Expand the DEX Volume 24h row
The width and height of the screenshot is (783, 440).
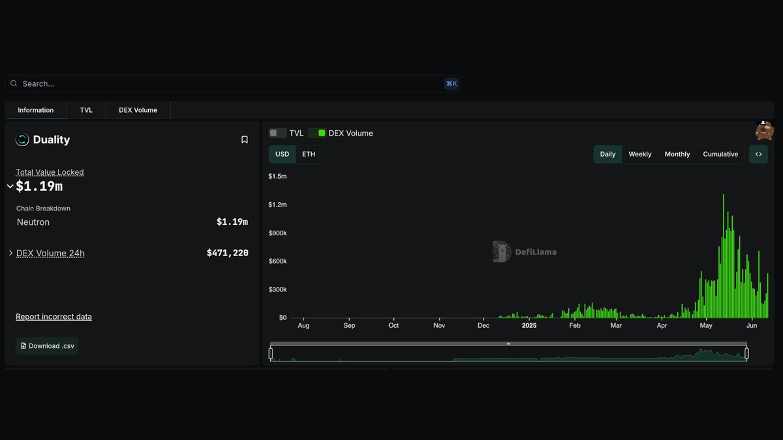[x=10, y=253]
